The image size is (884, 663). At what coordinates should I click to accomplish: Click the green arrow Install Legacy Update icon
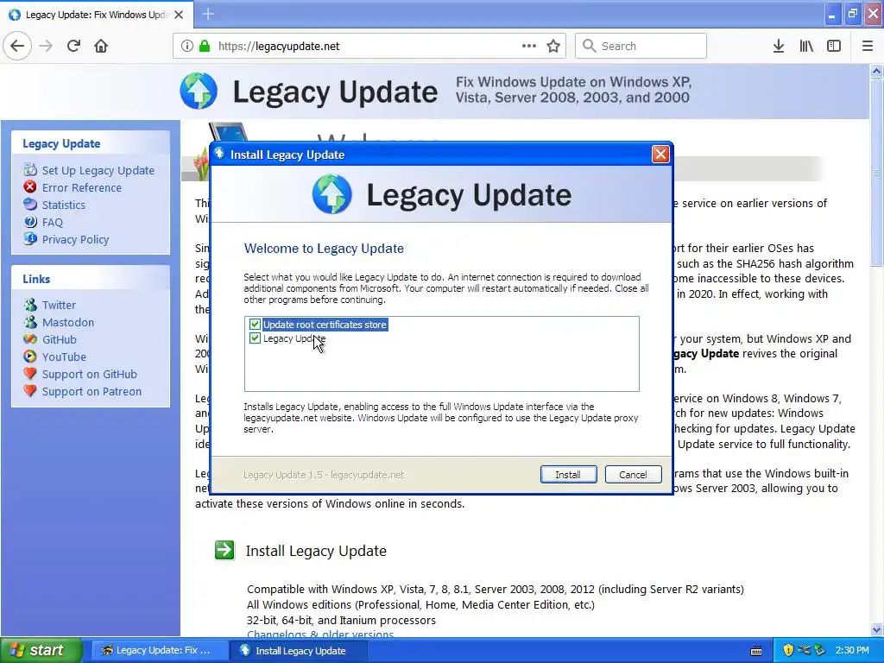(x=224, y=550)
